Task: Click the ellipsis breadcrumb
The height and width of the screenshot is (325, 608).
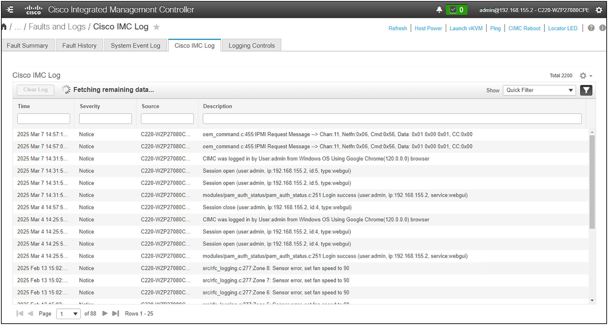Action: [x=18, y=28]
